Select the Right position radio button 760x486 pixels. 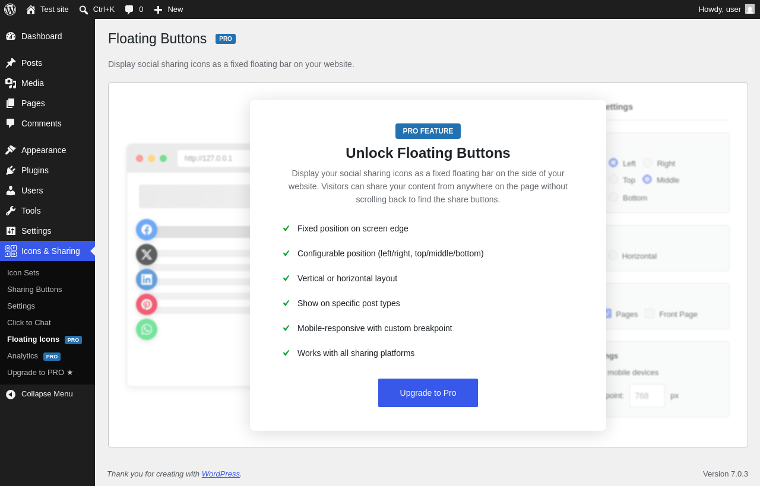click(x=648, y=163)
